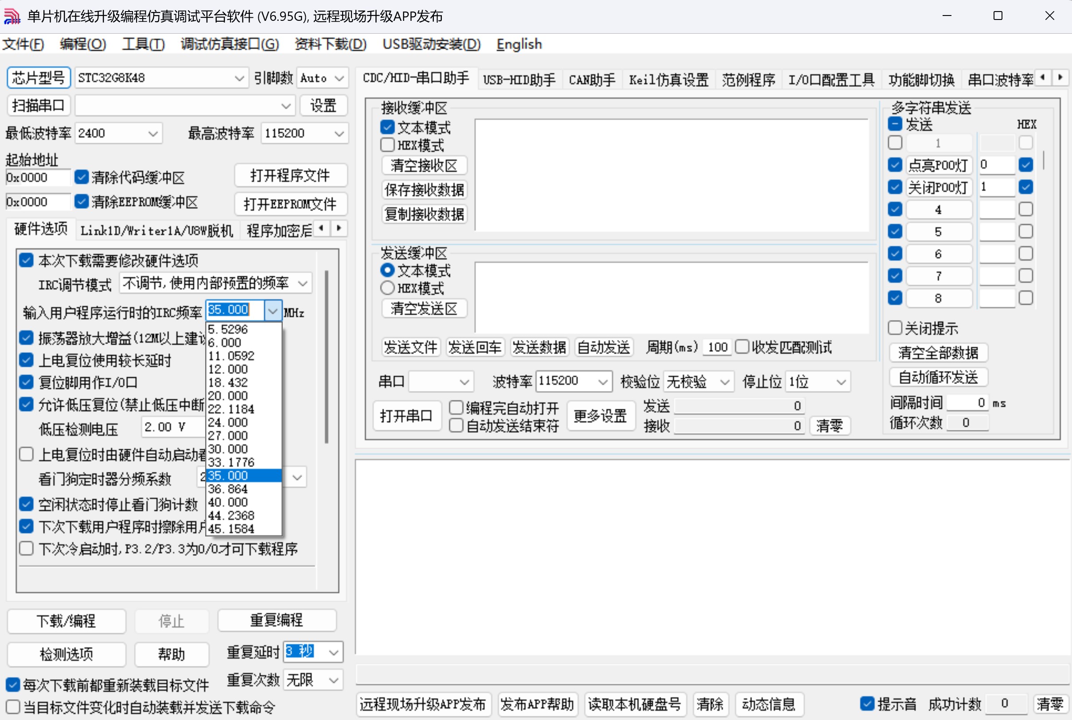Open 重复延时 dropdown
Screen dimensions: 1072x720
click(334, 652)
